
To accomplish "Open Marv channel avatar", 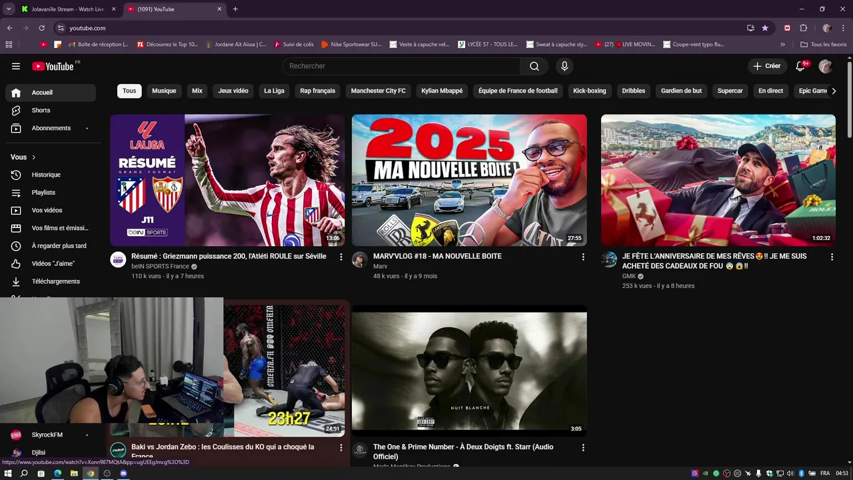I will click(360, 260).
